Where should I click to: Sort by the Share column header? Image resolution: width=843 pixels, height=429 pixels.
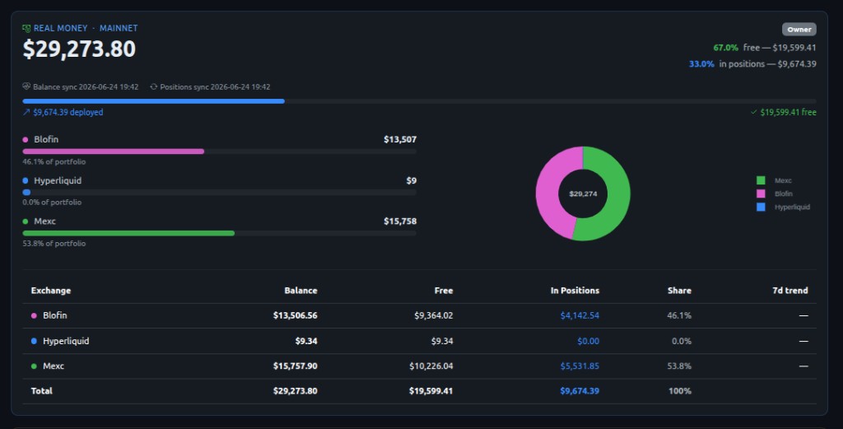tap(679, 291)
